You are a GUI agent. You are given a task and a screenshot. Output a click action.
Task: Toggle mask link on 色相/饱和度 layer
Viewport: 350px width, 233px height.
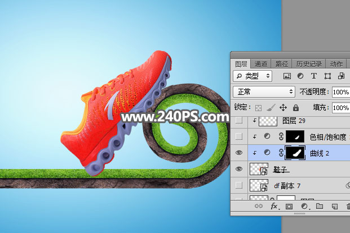[x=281, y=136]
